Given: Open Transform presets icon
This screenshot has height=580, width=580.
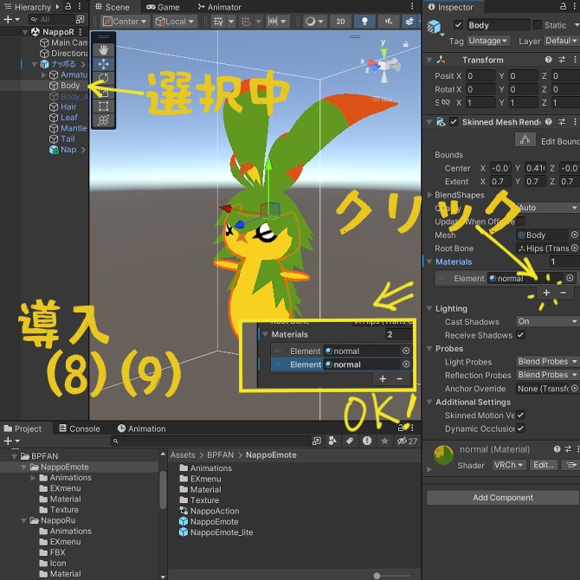Looking at the screenshot, I should 562,60.
